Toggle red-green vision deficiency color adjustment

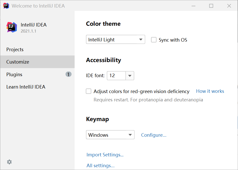tap(89, 91)
